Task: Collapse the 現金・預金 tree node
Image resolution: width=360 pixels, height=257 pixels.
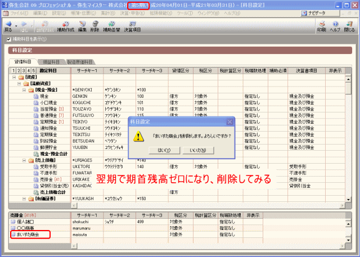Action: [x=24, y=90]
